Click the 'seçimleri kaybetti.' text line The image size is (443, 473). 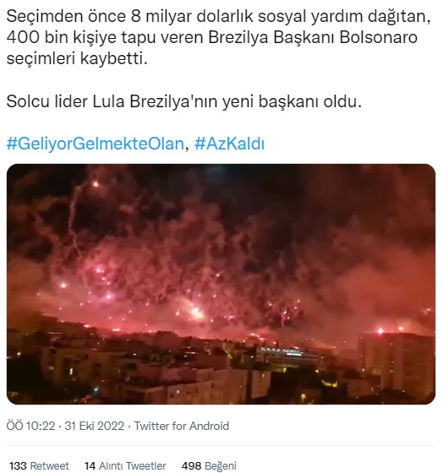[77, 59]
